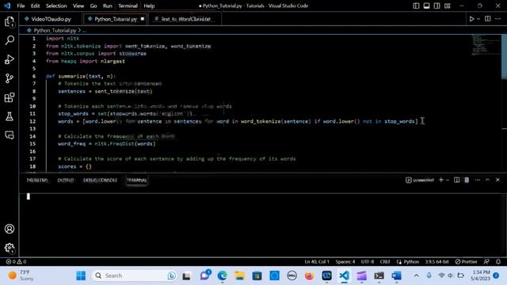Click Prettier status bar item
The height and width of the screenshot is (285, 507).
click(466, 262)
